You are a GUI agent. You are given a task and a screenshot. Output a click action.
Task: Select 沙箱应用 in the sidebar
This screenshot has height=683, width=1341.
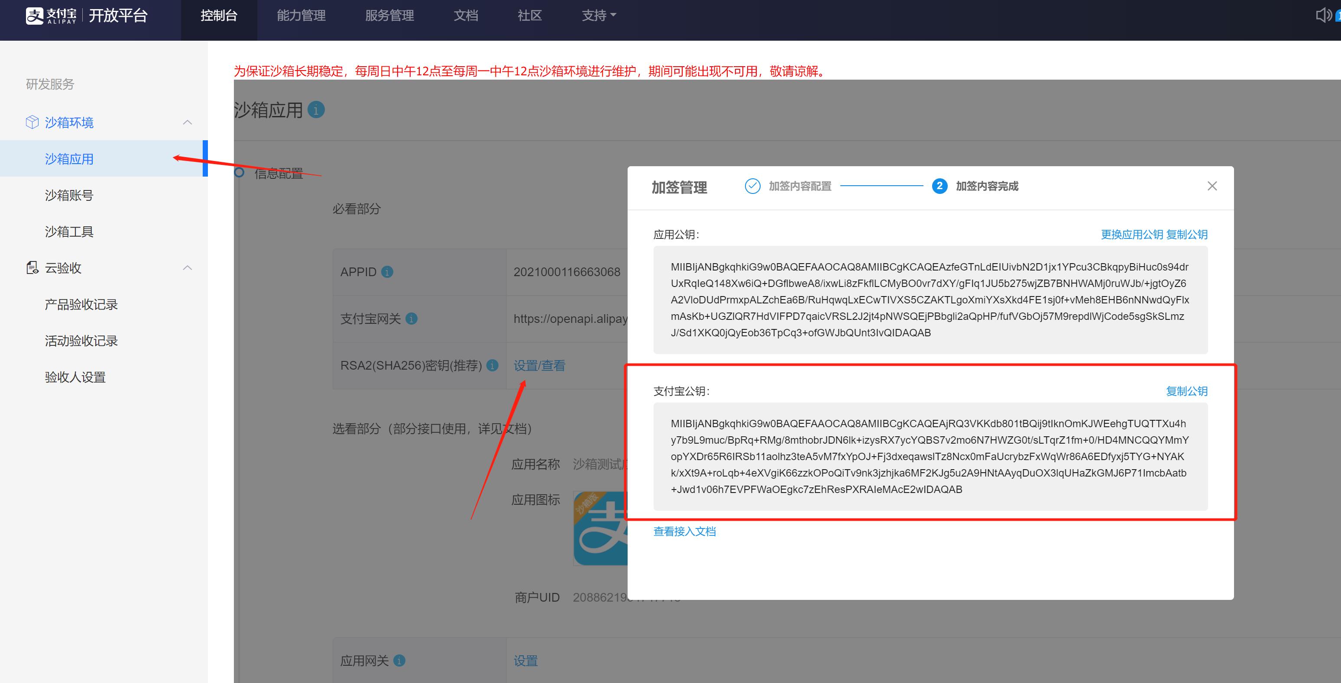pos(104,159)
